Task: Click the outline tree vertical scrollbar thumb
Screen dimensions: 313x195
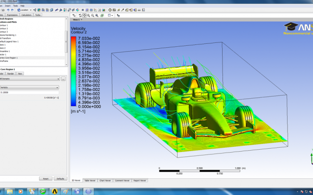Action: click(67, 41)
